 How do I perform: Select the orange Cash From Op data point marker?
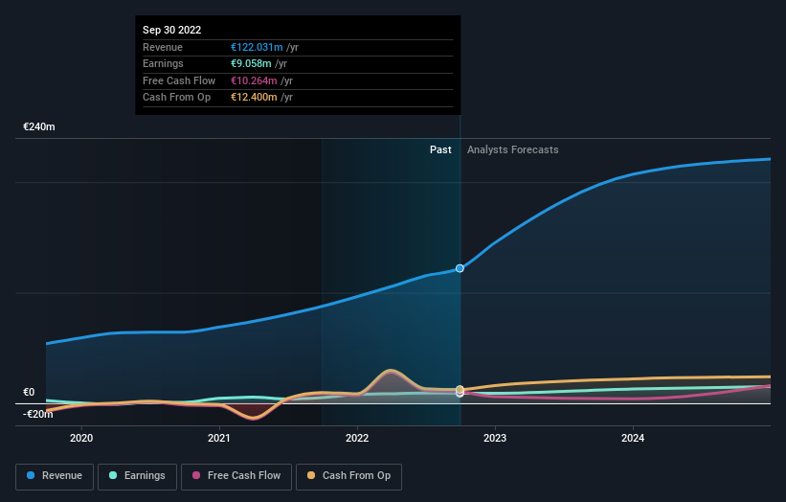[x=460, y=389]
